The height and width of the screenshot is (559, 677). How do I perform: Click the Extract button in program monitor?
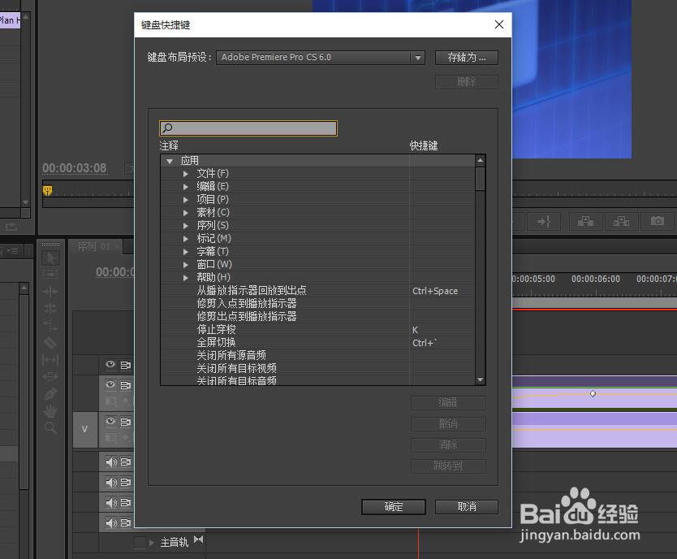click(x=621, y=221)
